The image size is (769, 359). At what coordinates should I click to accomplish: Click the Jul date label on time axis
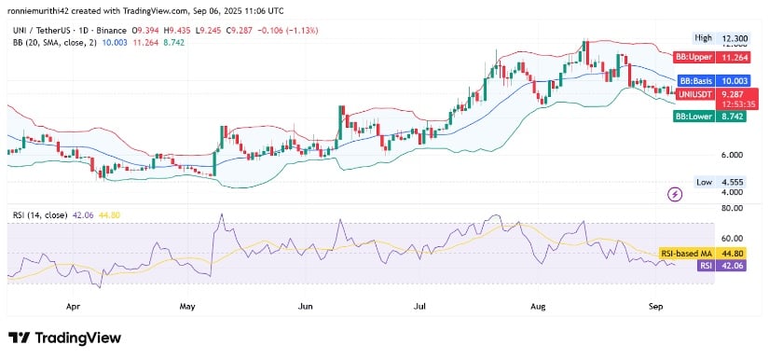(x=419, y=307)
